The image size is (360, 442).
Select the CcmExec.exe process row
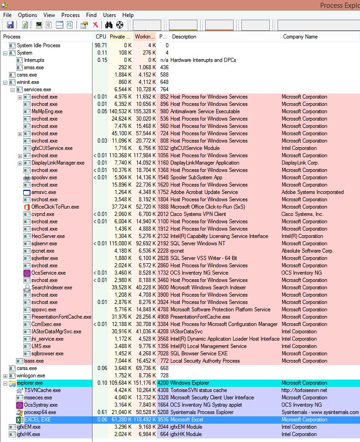[180, 324]
